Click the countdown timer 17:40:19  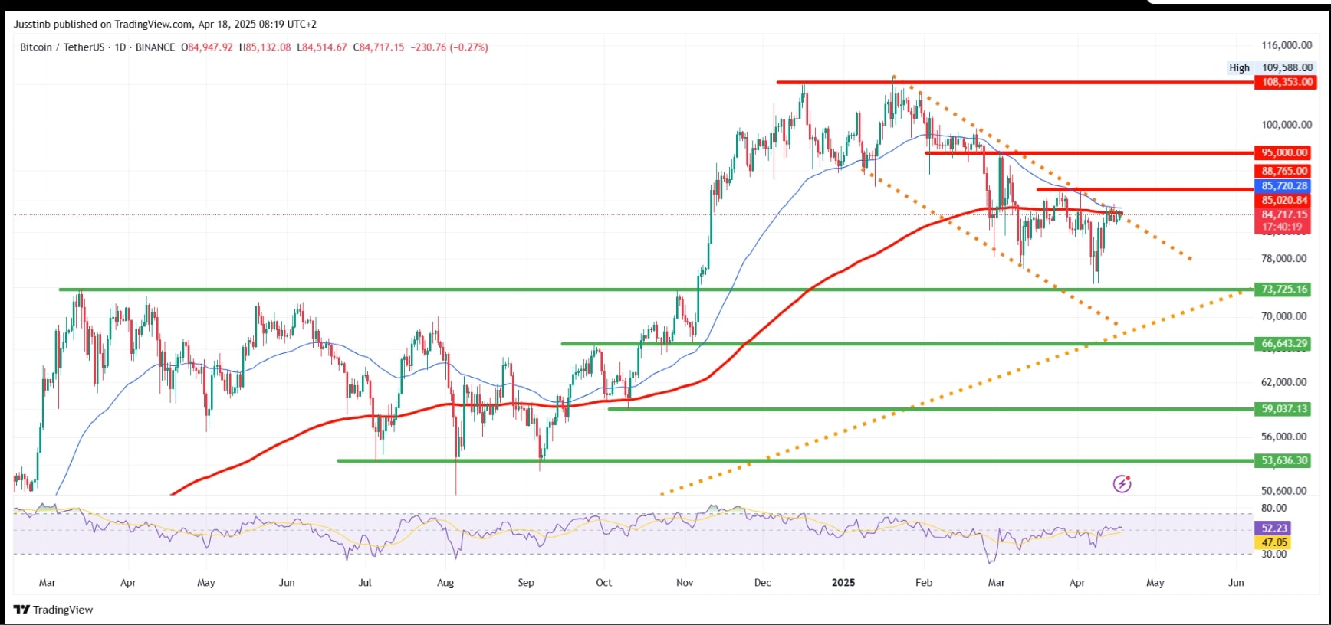(1282, 227)
